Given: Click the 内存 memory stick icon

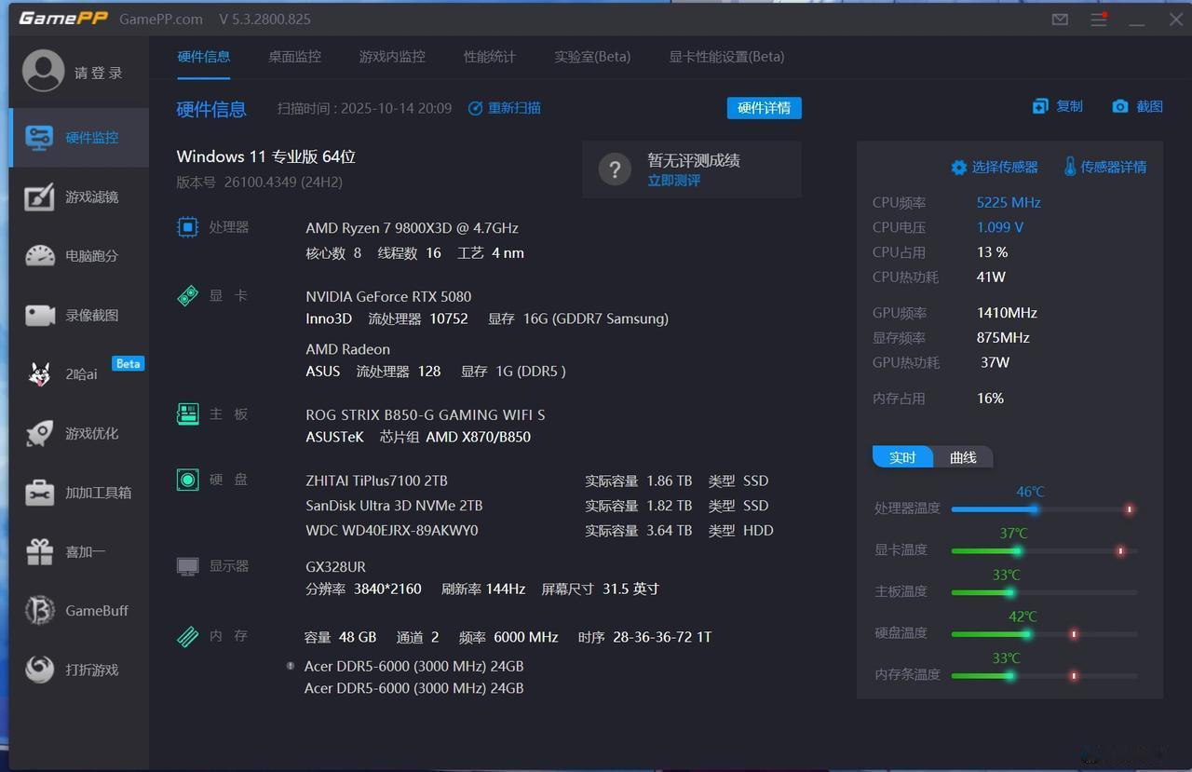Looking at the screenshot, I should point(187,636).
